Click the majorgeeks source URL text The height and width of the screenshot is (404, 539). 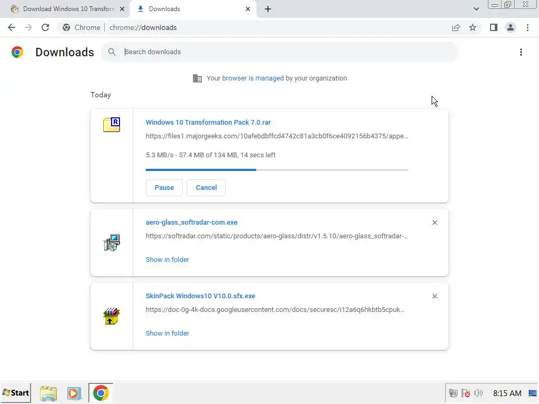pos(277,136)
